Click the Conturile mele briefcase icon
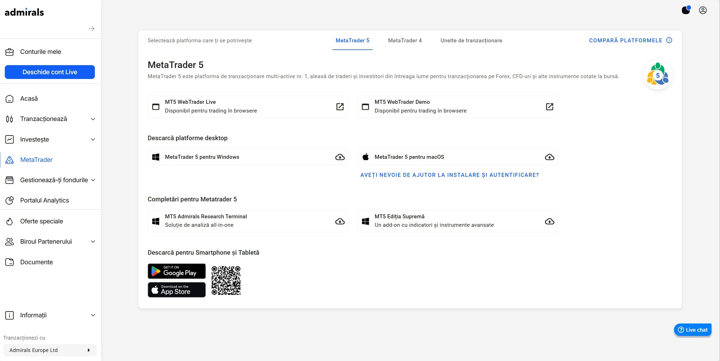Viewport: 720px width, 361px height. click(10, 52)
